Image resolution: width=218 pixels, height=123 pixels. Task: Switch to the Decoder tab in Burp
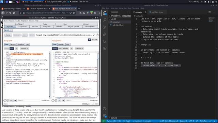coord(35,27)
